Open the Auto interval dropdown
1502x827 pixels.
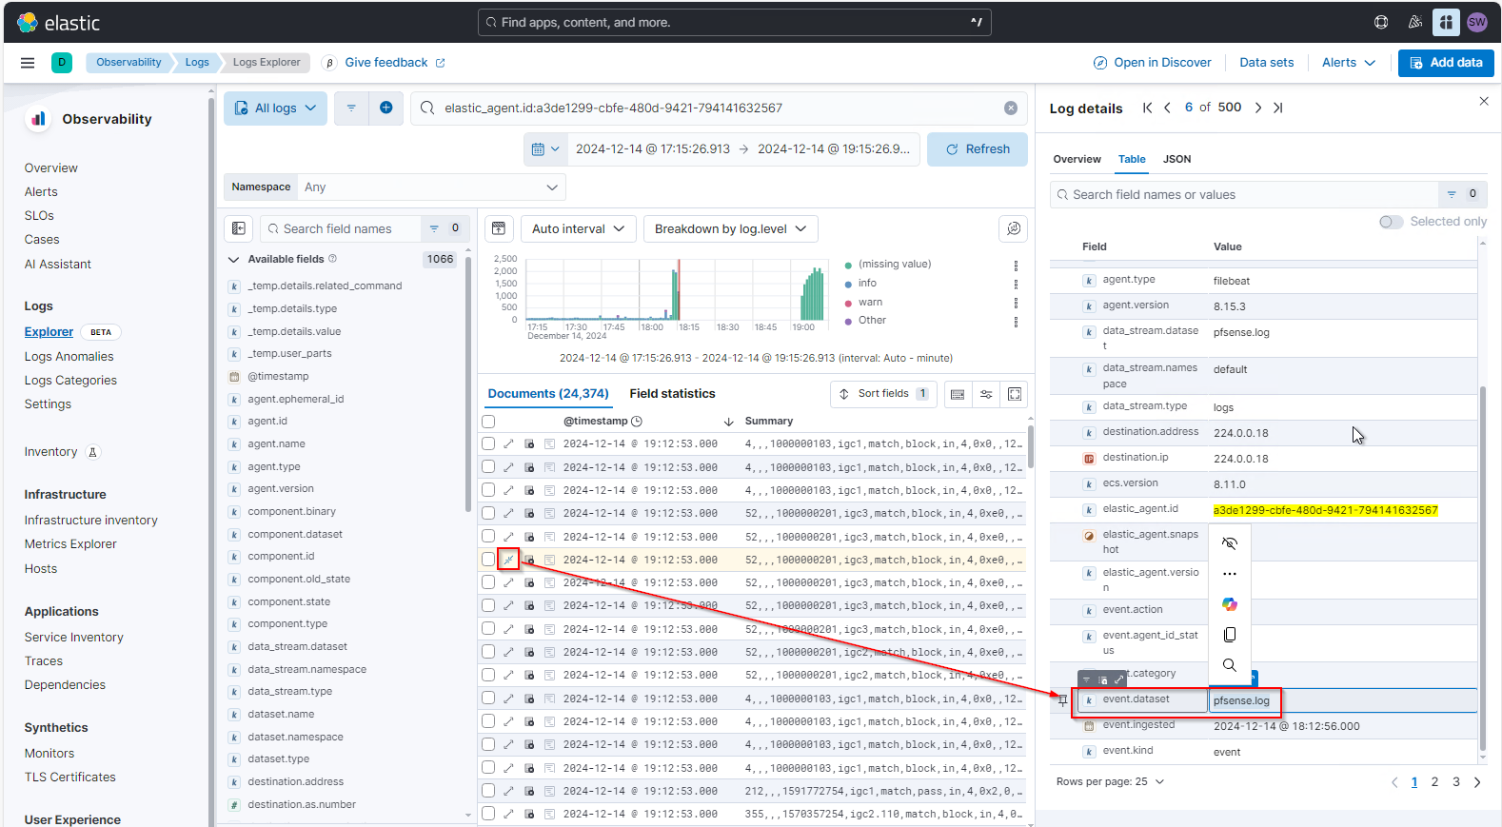(578, 228)
